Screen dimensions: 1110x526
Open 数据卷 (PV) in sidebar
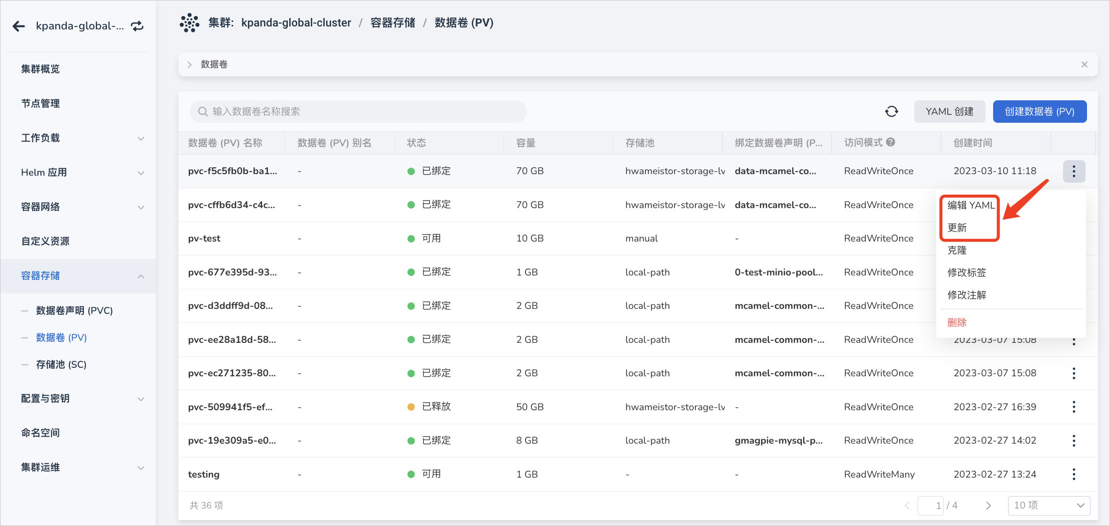(61, 337)
